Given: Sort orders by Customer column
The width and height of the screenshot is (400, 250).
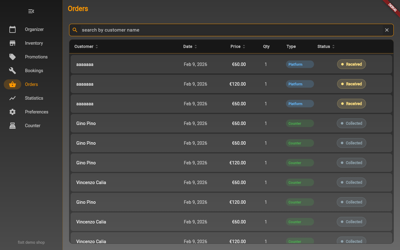Looking at the screenshot, I should (86, 47).
